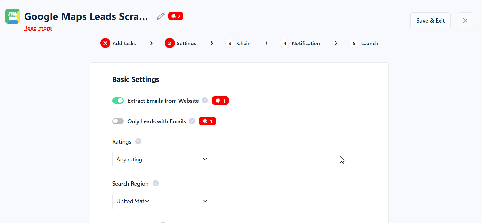
Task: Click the Search Region label
Action: [130, 184]
